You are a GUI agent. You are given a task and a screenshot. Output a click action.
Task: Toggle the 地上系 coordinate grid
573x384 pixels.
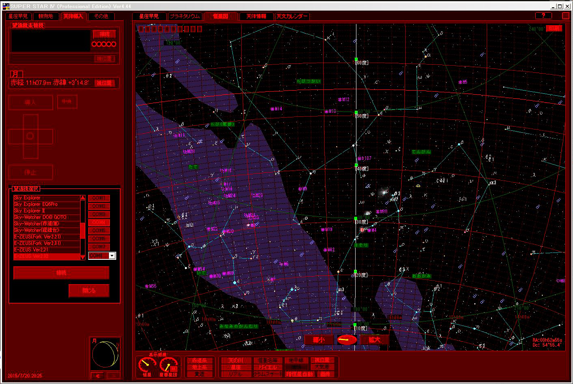[200, 367]
